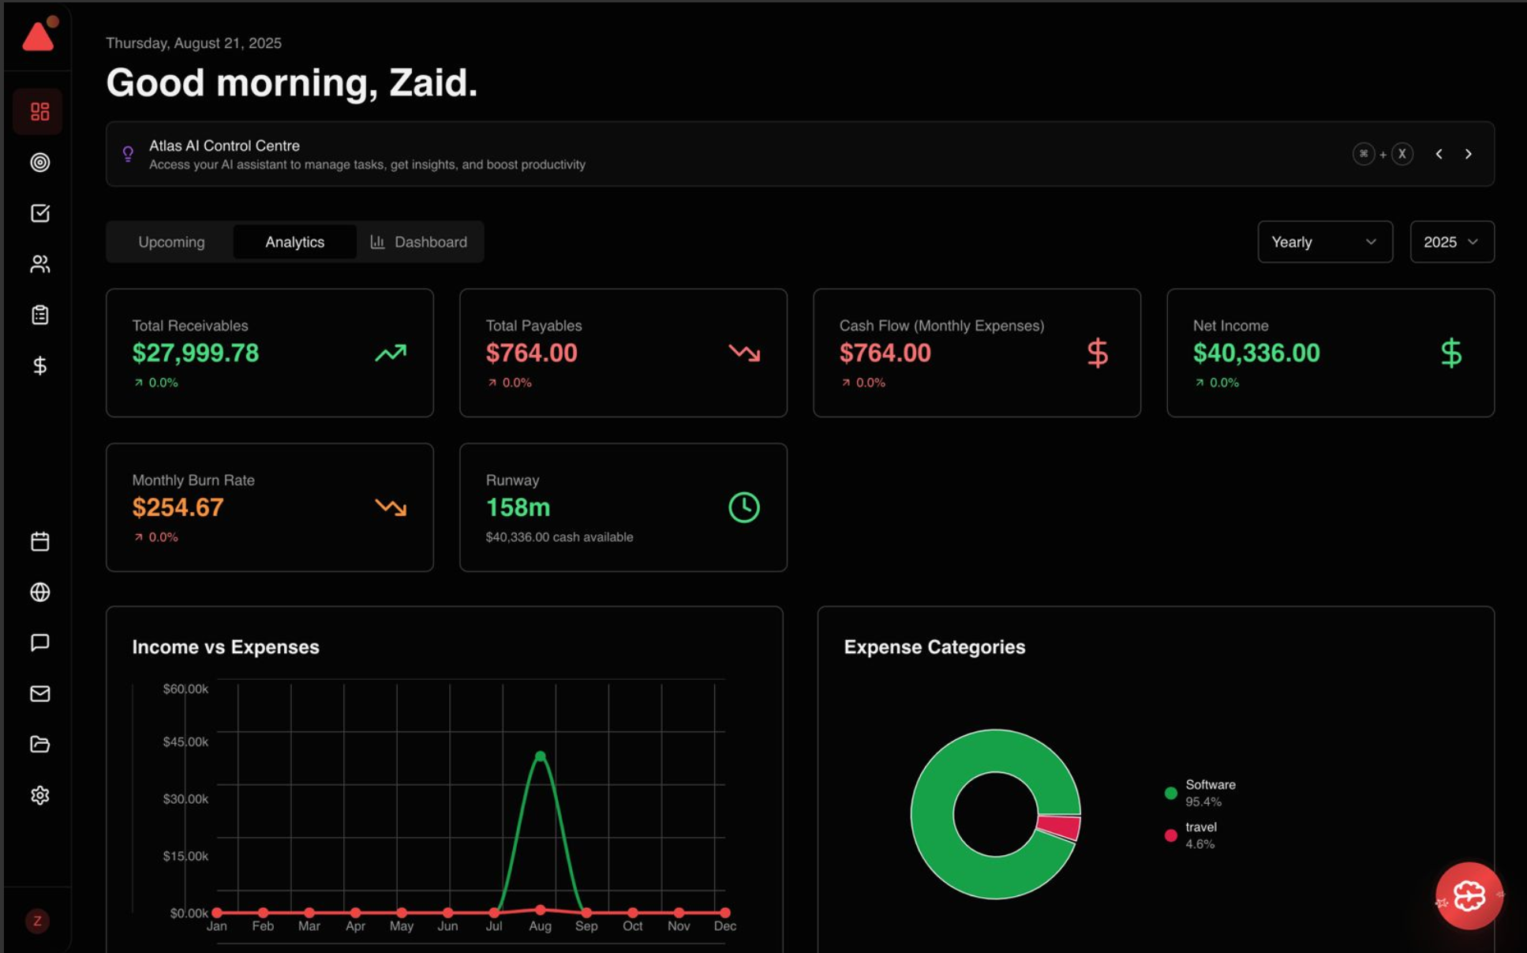Click the Z user avatar in sidebar
This screenshot has width=1527, height=953.
point(37,921)
